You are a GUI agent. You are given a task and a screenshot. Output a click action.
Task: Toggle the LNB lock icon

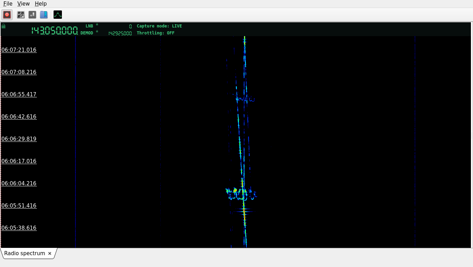[97, 24]
